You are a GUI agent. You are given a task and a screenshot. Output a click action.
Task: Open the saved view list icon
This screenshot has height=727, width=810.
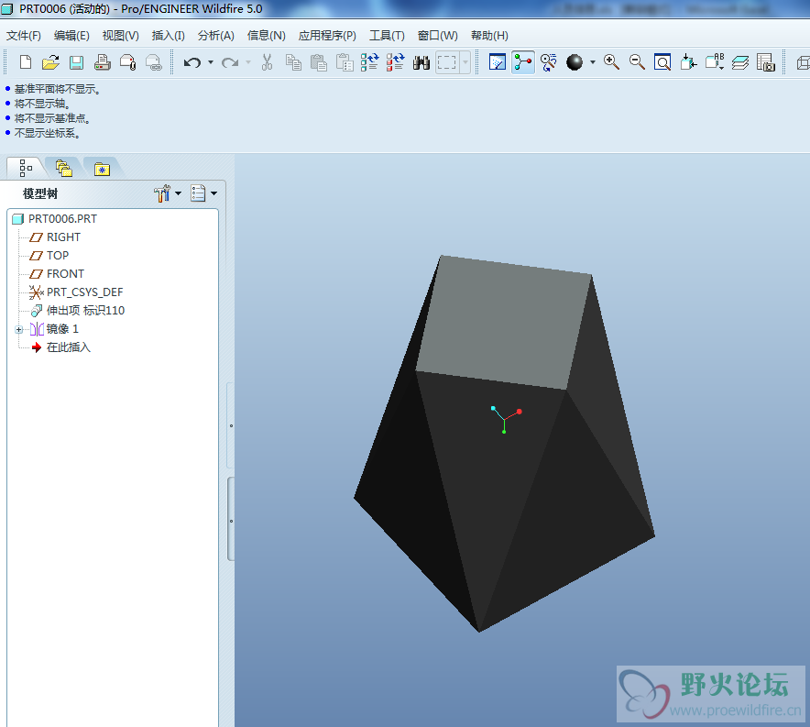point(715,62)
